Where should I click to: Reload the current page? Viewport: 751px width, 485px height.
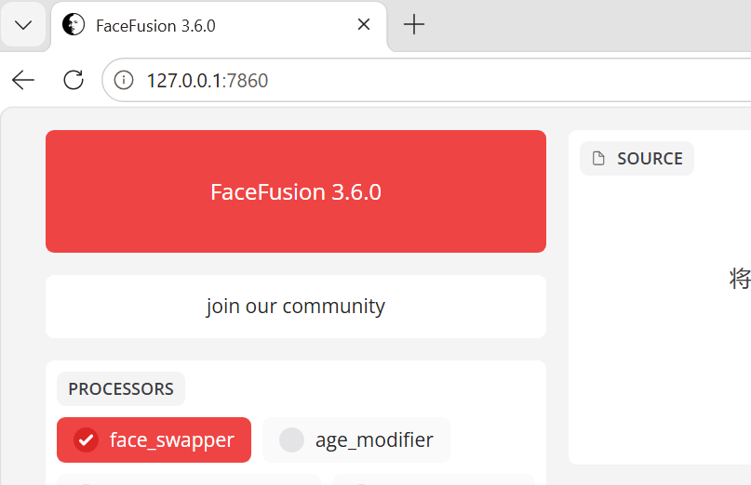74,80
